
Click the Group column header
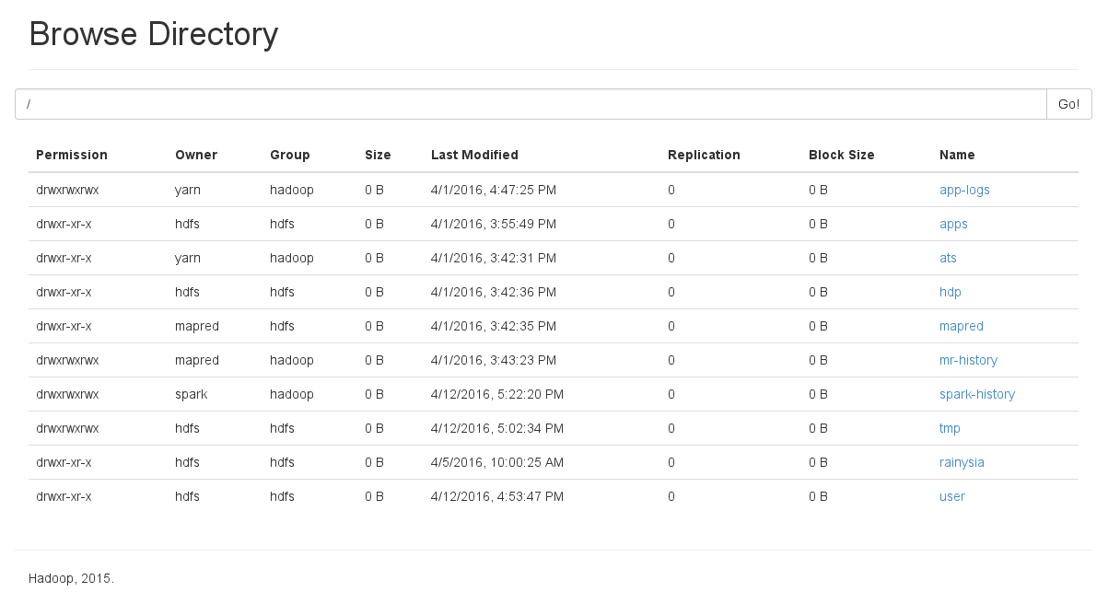[x=290, y=155]
